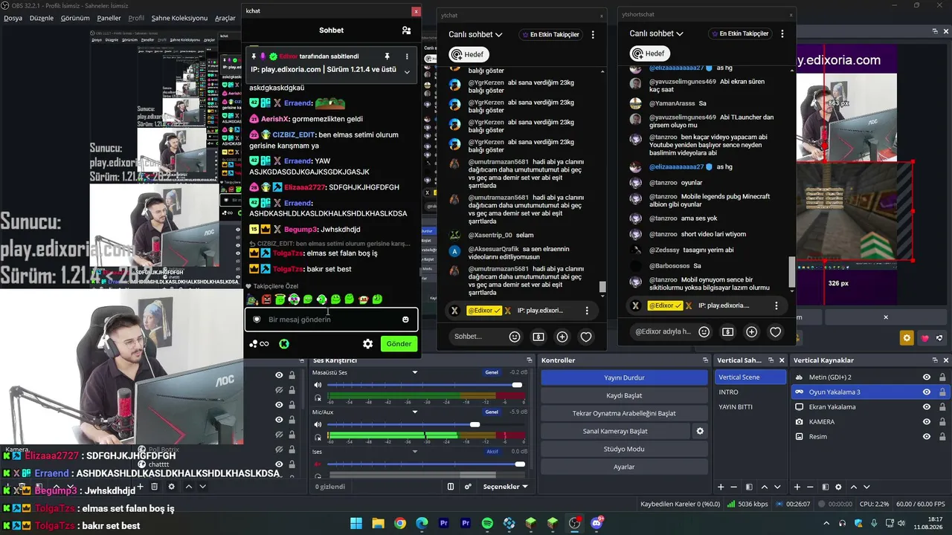This screenshot has height=535, width=952.
Task: Open Görünüm menu
Action: (75, 18)
